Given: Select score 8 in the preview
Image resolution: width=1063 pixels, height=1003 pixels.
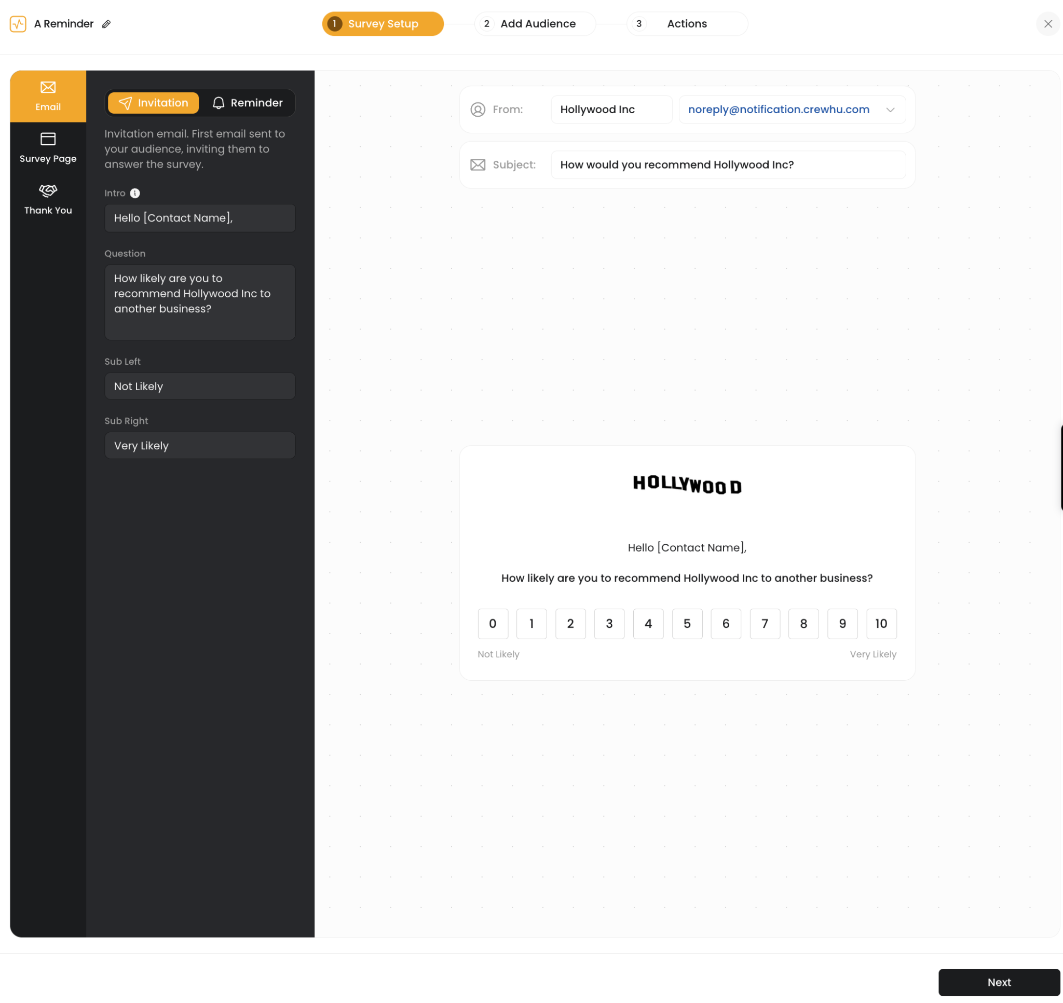Looking at the screenshot, I should pos(803,624).
